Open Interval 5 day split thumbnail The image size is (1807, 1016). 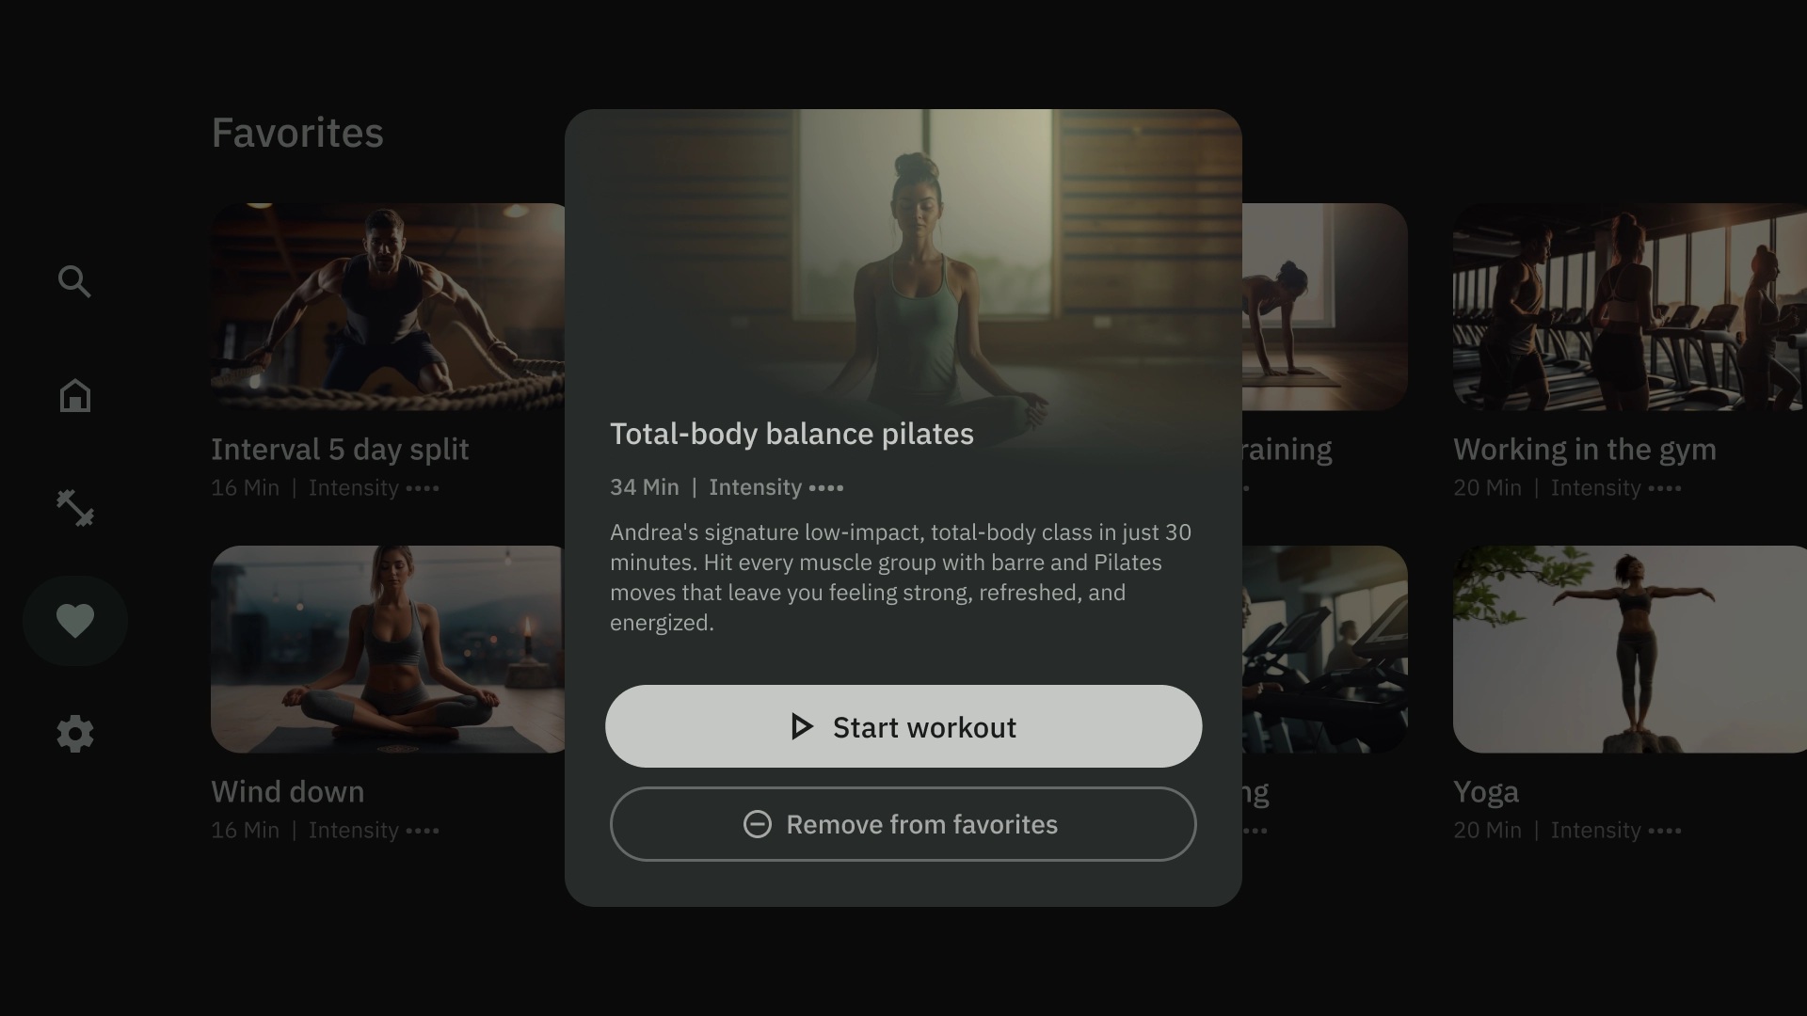(x=386, y=307)
